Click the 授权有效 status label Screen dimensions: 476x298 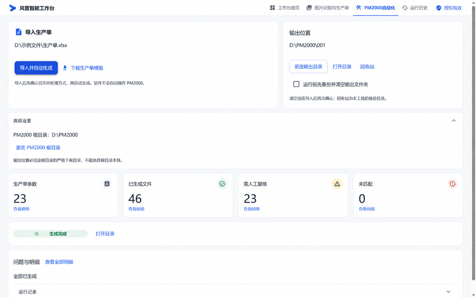(453, 8)
